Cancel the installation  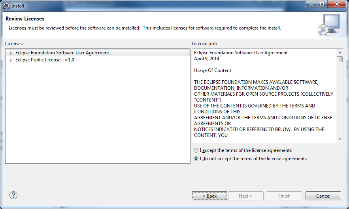pos(323,196)
